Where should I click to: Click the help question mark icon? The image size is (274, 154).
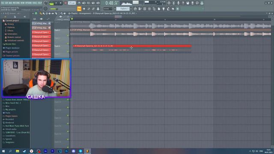click(x=183, y=3)
